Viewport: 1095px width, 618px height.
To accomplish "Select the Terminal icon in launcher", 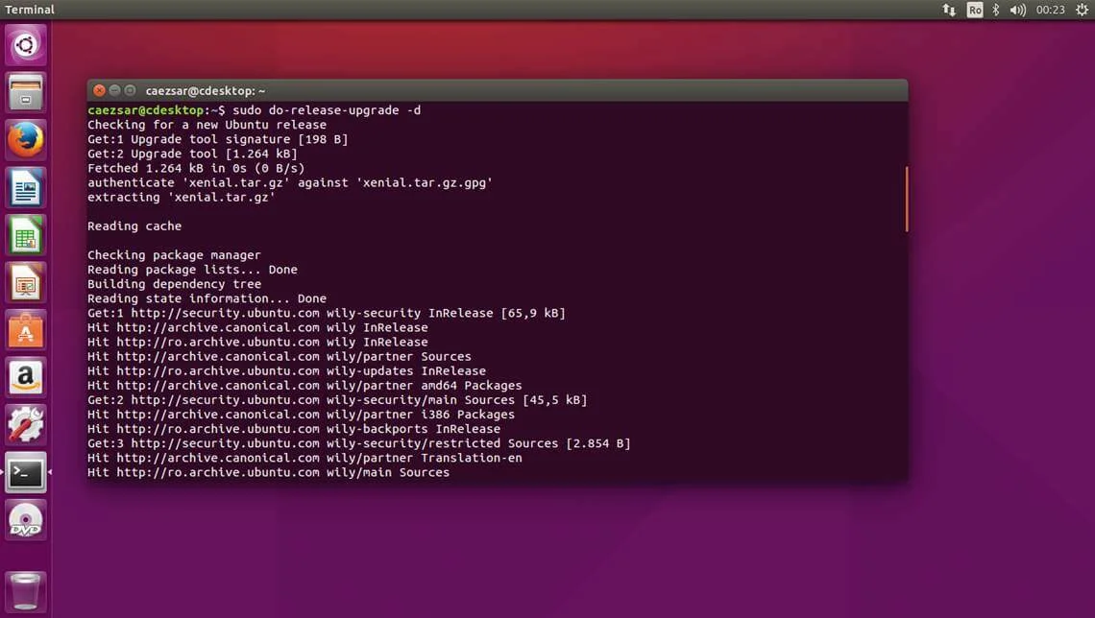I will (26, 472).
